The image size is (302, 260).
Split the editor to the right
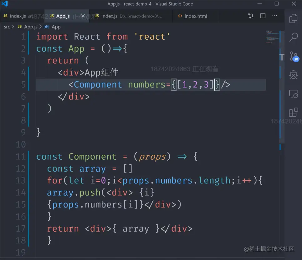coord(263,16)
